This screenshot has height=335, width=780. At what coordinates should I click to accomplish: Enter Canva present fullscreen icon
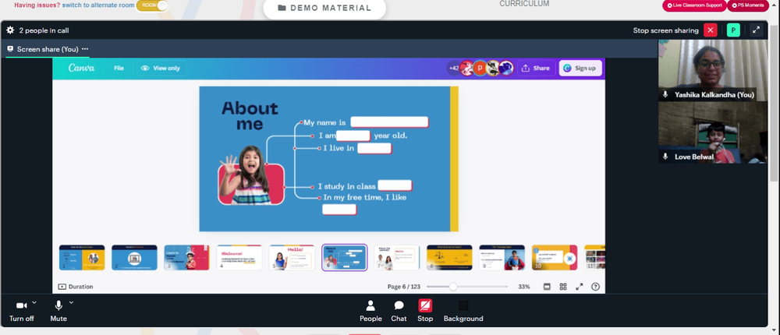[x=579, y=287]
